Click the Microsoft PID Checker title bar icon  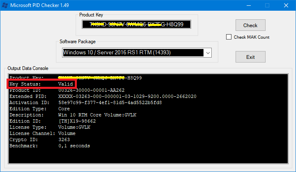5,5
